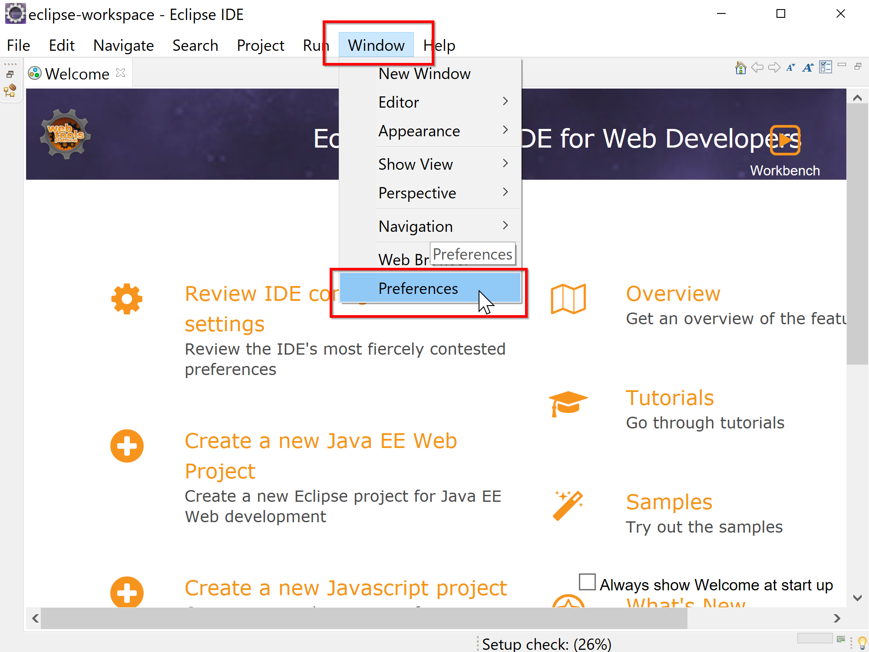Click the magic wand Samples icon
The width and height of the screenshot is (869, 652).
pyautogui.click(x=568, y=505)
